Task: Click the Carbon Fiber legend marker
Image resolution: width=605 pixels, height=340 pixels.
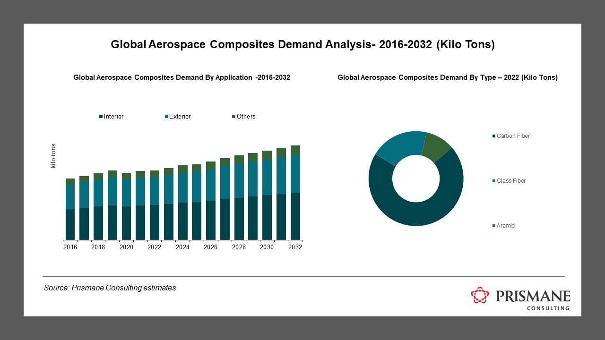Action: pyautogui.click(x=493, y=136)
